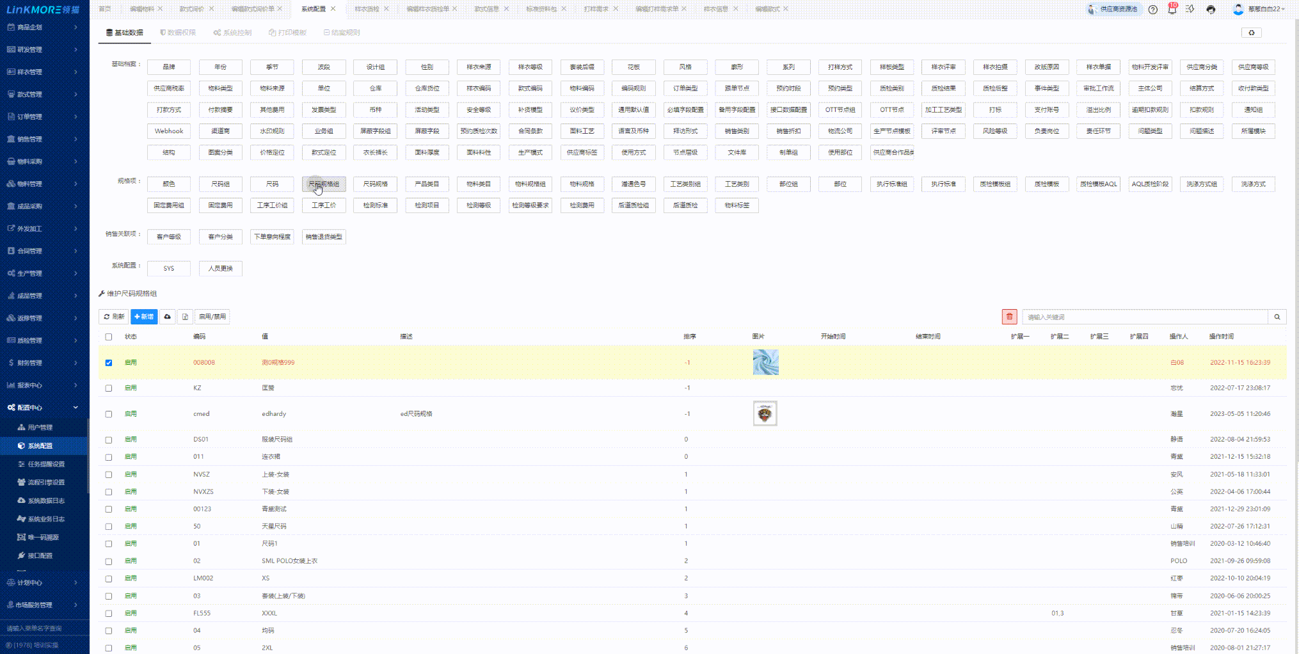The width and height of the screenshot is (1299, 654).
Task: Click the recycle icon button at top right
Action: [x=1251, y=33]
